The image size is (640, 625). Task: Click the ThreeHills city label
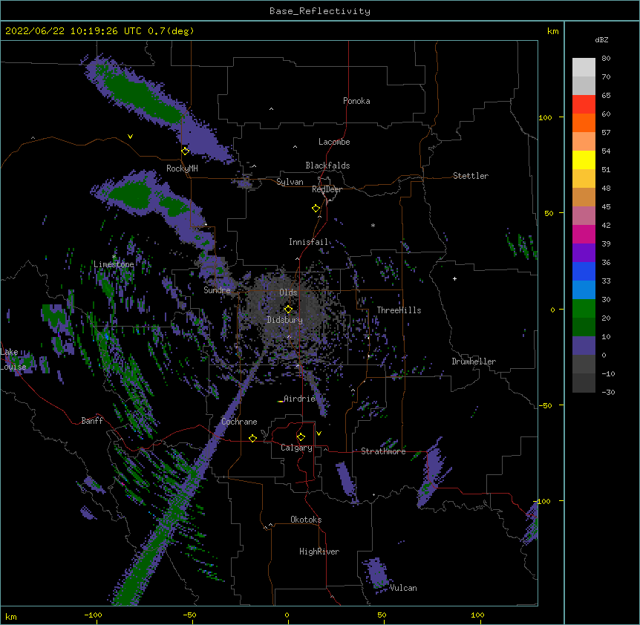(x=399, y=310)
